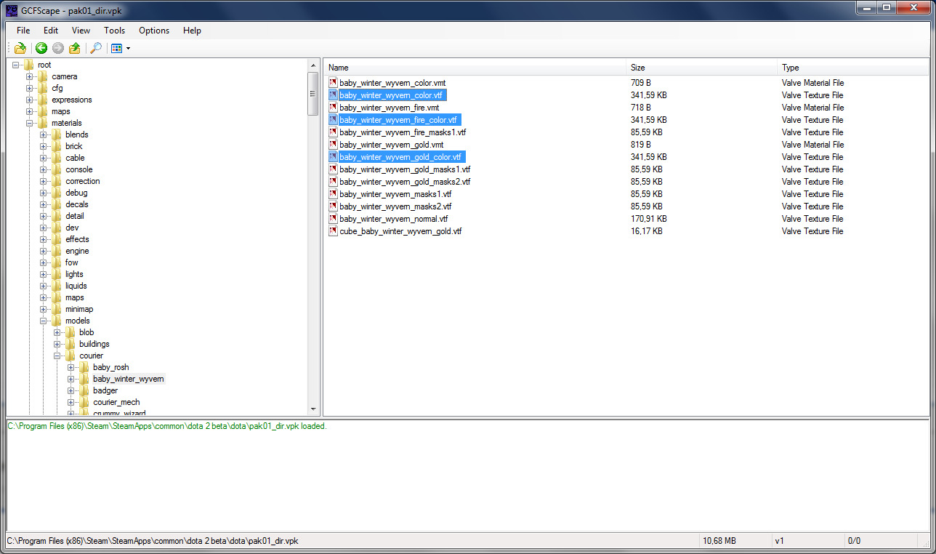The image size is (936, 554).
Task: Open the Tools menu
Action: coord(114,31)
